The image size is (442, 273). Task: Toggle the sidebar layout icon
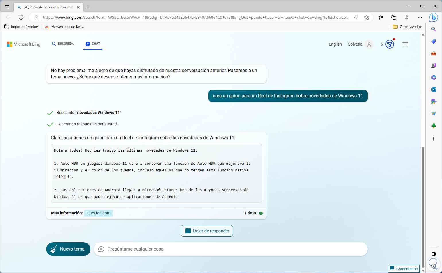434,254
